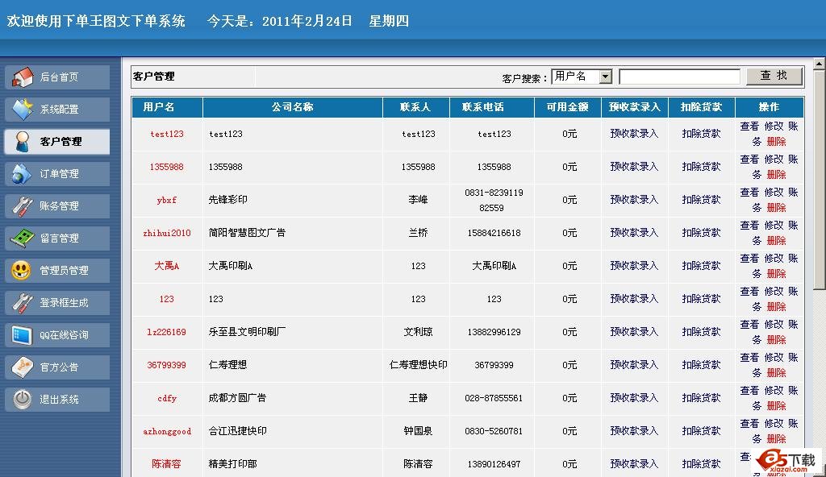Screen dimensions: 826x477
Task: Click 预收款录入 for test123 row
Action: (634, 134)
